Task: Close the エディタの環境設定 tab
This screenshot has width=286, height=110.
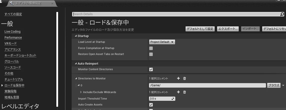Action: pos(52,3)
